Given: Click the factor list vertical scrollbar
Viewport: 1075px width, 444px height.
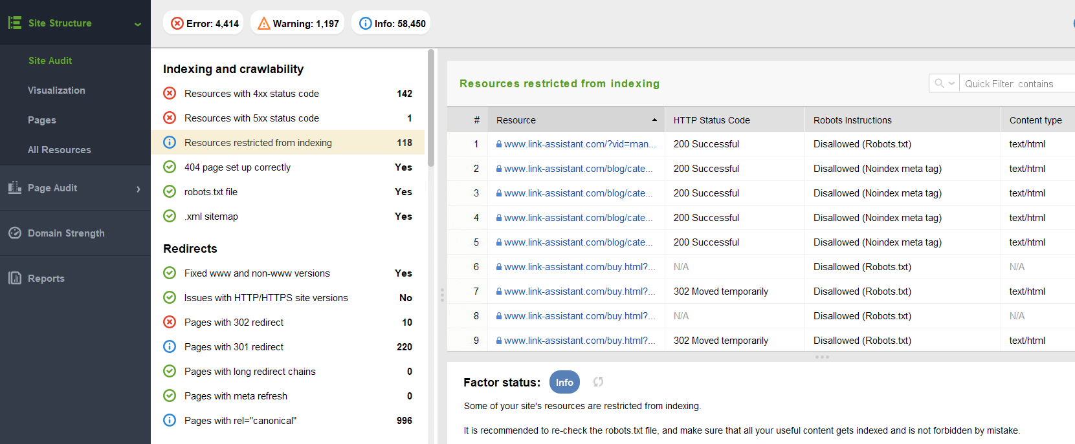Looking at the screenshot, I should 431,109.
